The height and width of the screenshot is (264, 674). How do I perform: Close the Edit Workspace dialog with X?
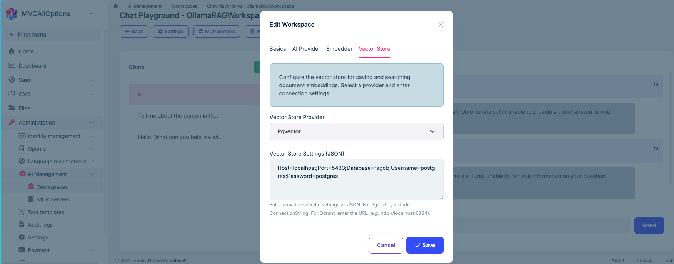point(441,25)
